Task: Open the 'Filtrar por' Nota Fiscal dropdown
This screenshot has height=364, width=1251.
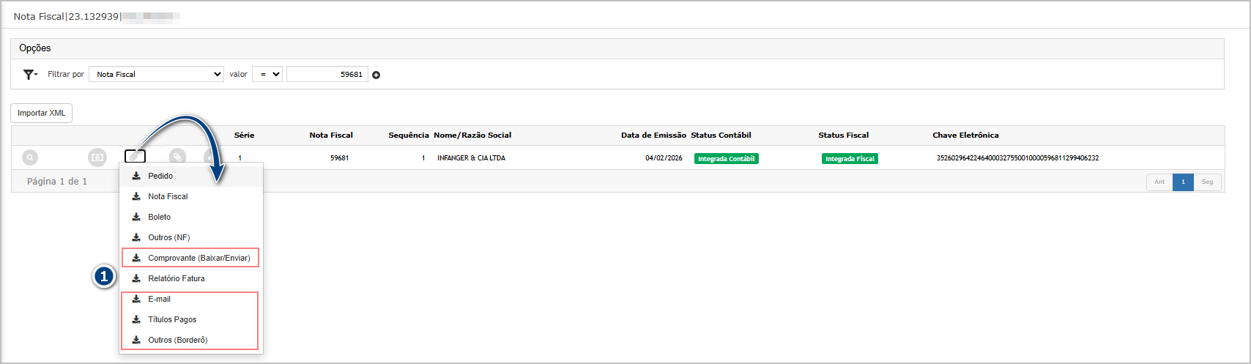Action: (x=156, y=74)
